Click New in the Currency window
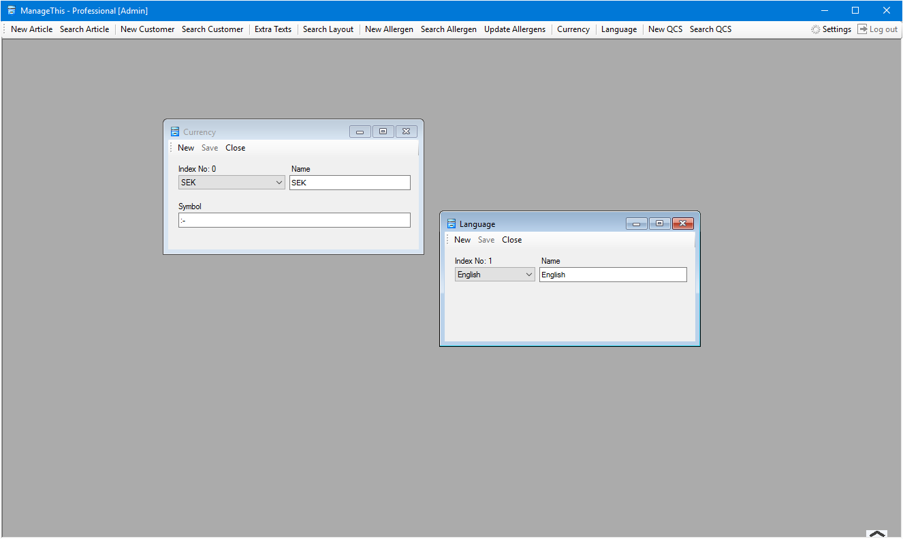The image size is (903, 539). pos(186,148)
